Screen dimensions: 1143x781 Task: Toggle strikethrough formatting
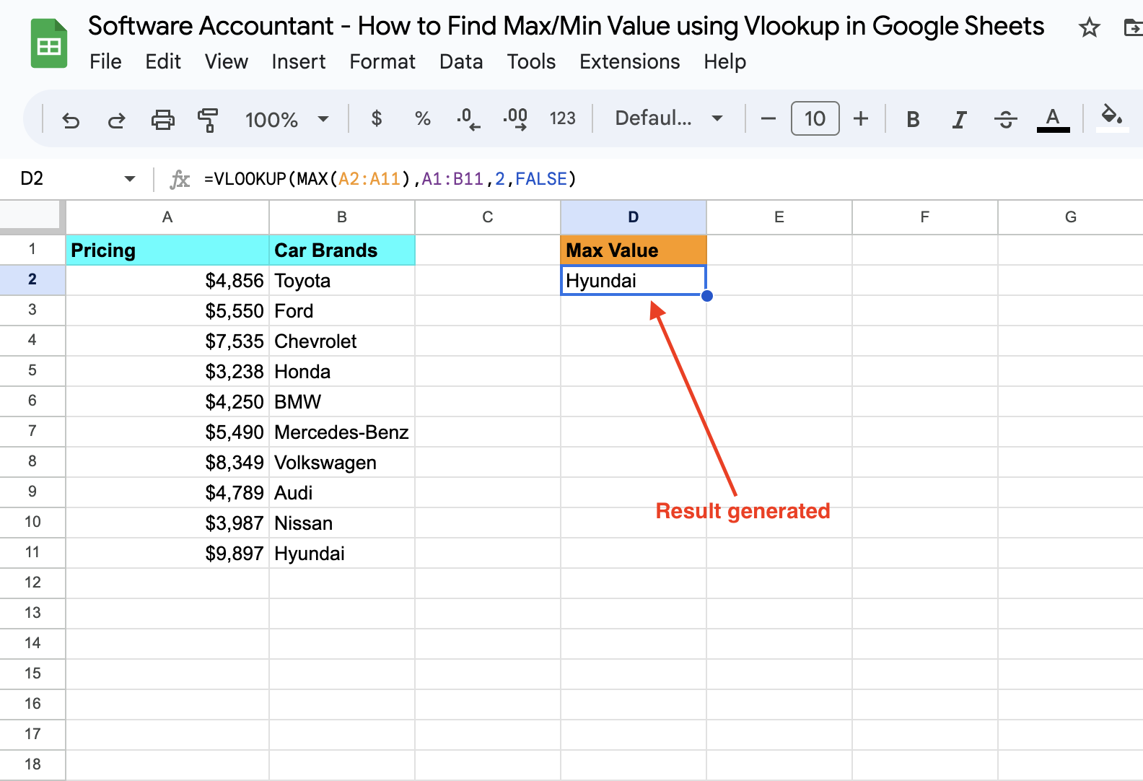tap(1005, 119)
